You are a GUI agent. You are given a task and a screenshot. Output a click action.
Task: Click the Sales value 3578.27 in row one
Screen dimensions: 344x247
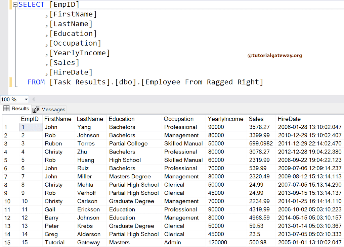point(259,127)
